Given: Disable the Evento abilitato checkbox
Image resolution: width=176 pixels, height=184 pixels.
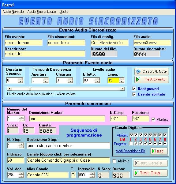Looking at the screenshot, I should point(134,94).
